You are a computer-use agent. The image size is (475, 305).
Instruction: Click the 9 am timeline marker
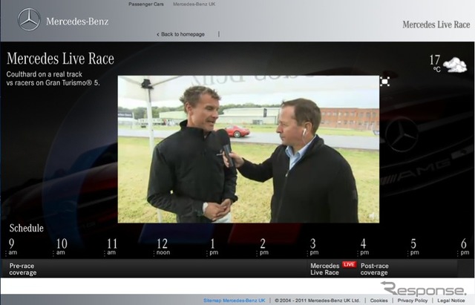tap(12, 247)
